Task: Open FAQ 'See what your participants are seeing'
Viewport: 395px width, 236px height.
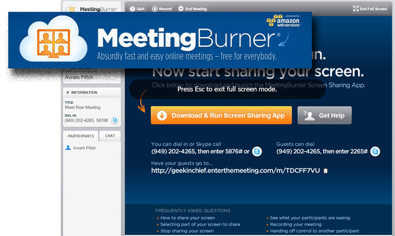Action: (x=310, y=218)
